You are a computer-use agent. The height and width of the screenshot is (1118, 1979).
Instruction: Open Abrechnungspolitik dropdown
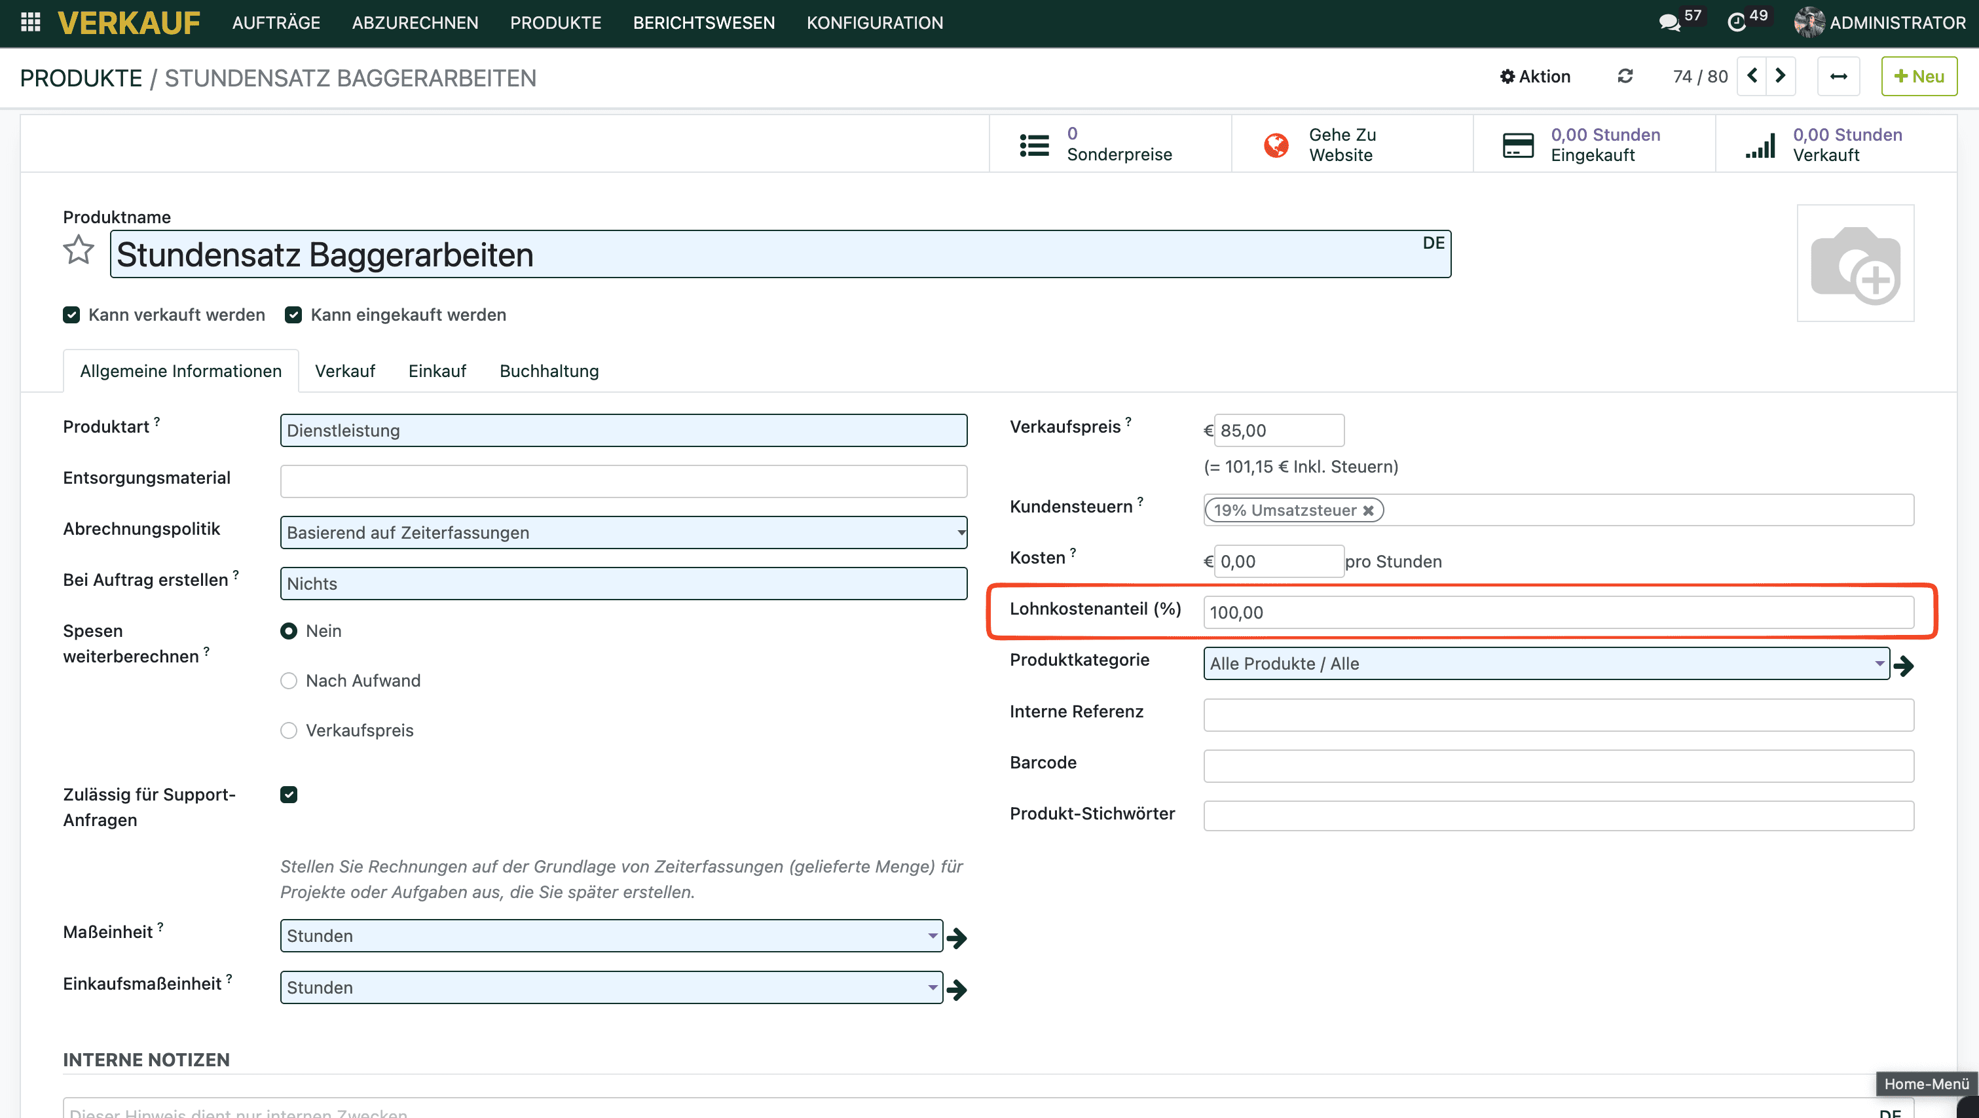[623, 533]
